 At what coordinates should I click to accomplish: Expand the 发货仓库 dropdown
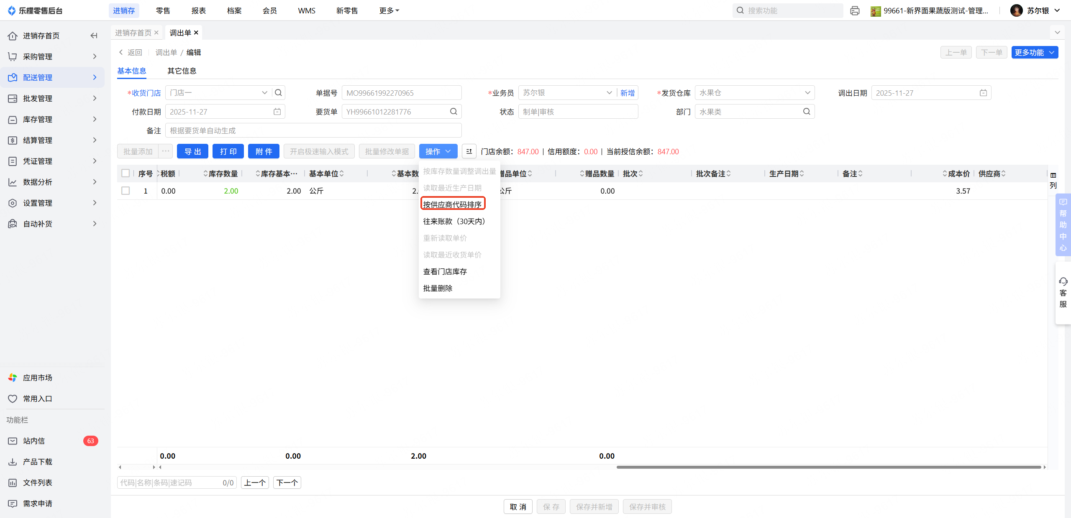pyautogui.click(x=807, y=93)
